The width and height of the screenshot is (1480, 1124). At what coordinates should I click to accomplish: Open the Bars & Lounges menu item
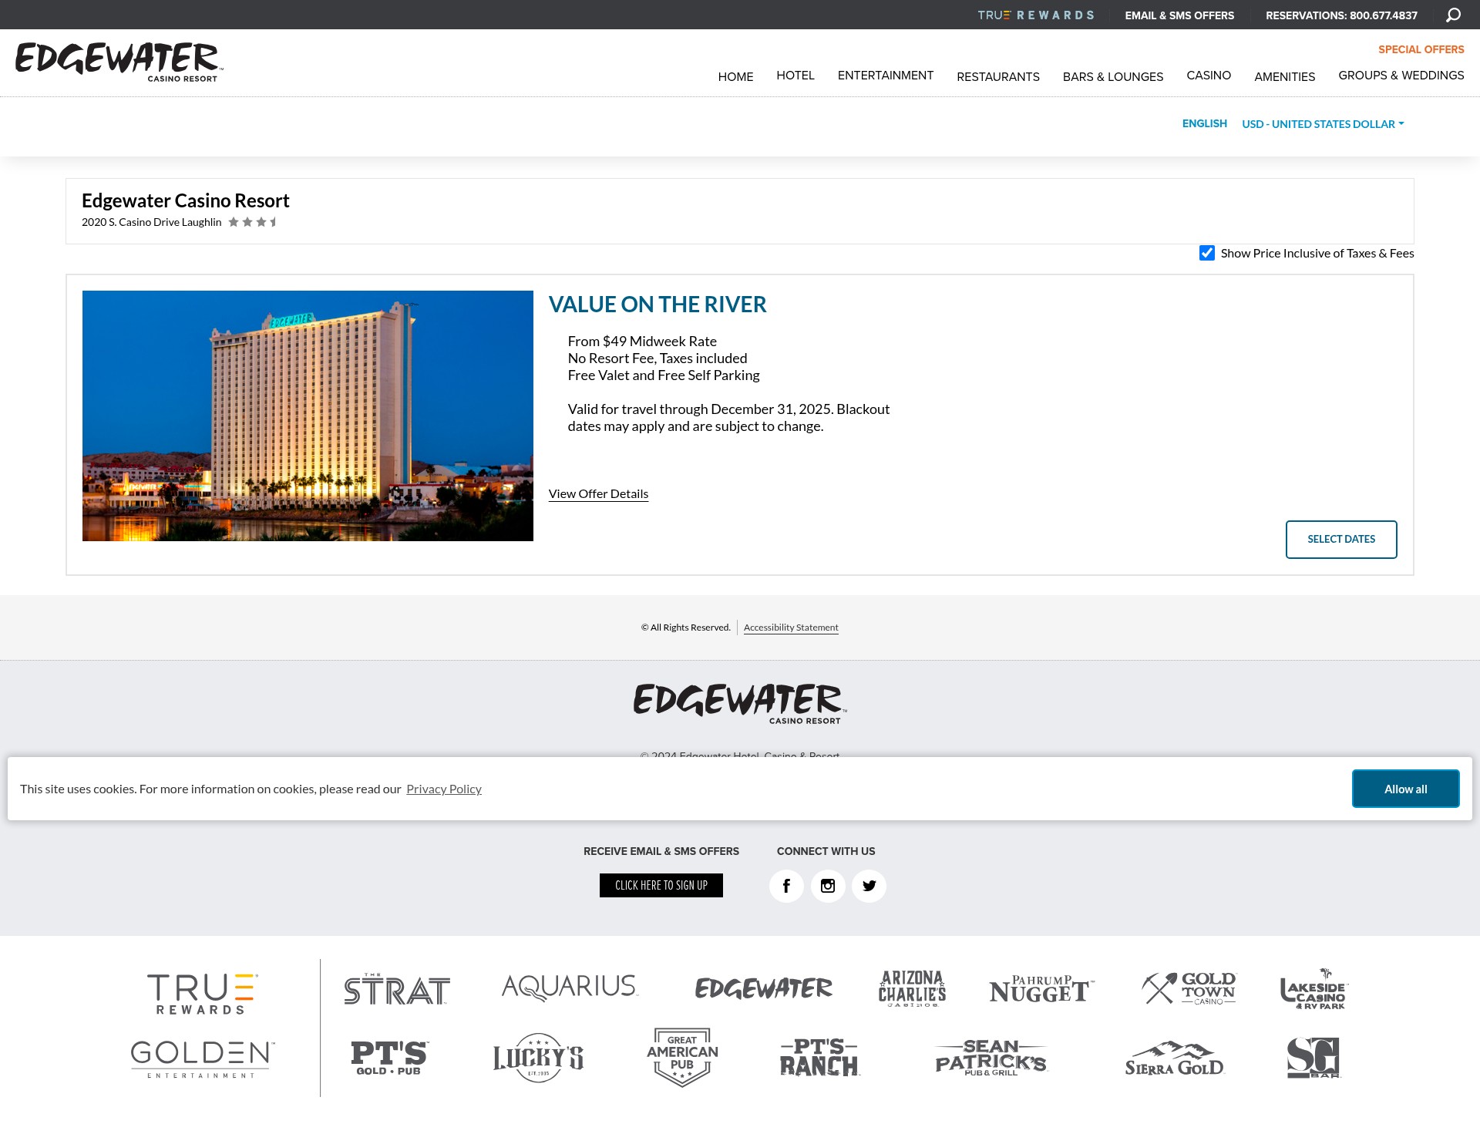coord(1113,76)
